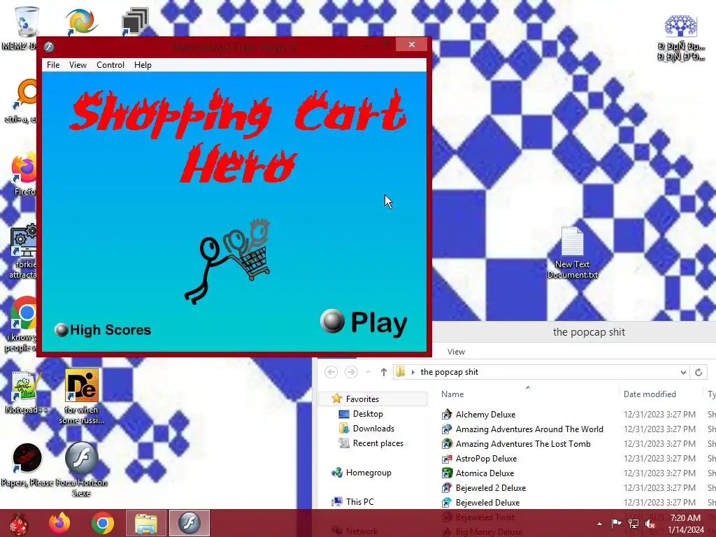716x537 pixels.
Task: Switch to Flash Player on the taskbar
Action: (x=189, y=523)
